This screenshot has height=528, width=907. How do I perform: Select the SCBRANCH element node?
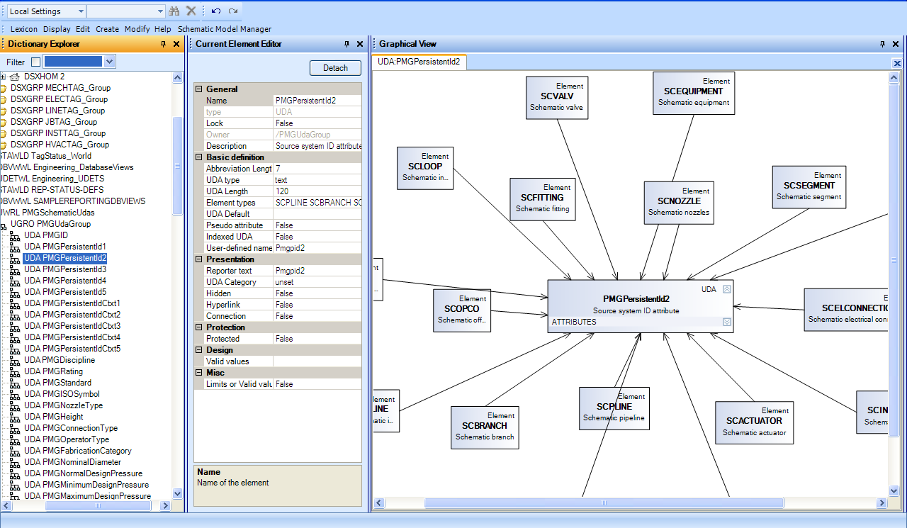[x=485, y=427]
